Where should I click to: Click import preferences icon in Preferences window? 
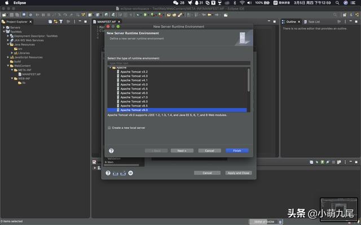point(115,173)
